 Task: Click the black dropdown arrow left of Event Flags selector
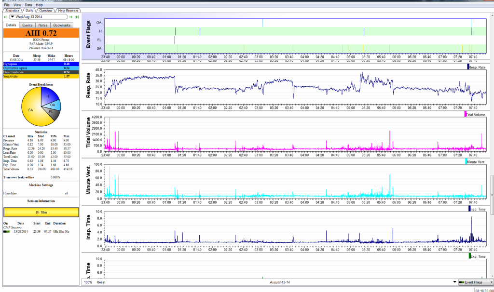pyautogui.click(x=454, y=282)
